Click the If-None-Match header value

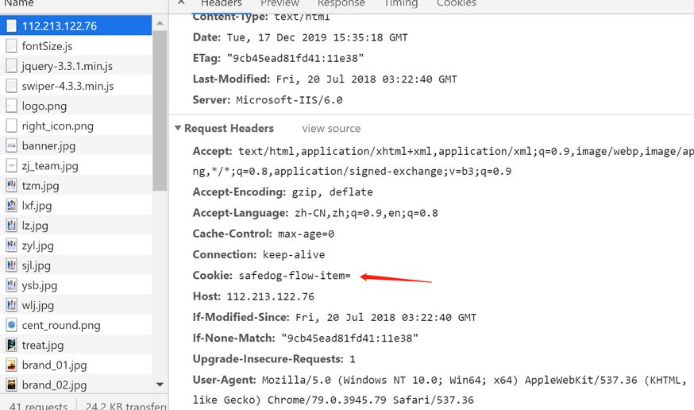click(x=349, y=338)
